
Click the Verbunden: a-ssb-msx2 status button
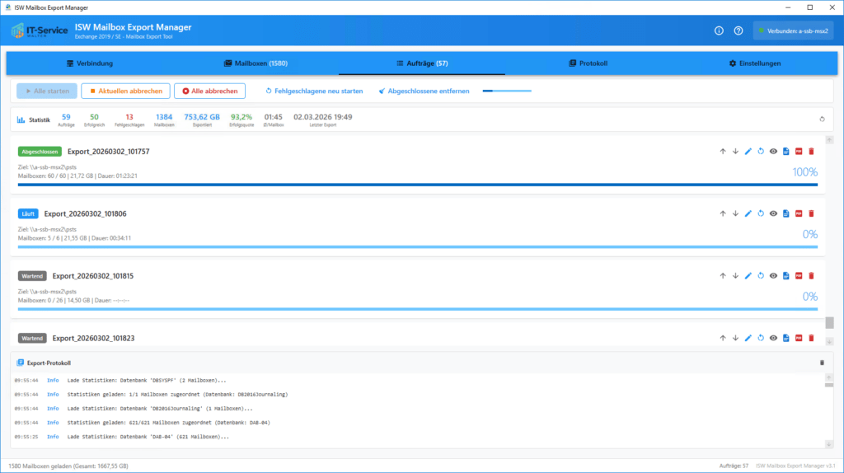point(794,30)
